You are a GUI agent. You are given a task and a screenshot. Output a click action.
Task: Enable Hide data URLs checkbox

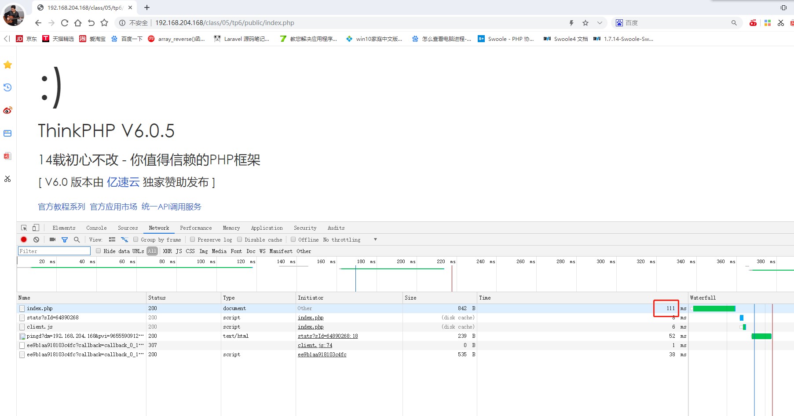point(99,251)
